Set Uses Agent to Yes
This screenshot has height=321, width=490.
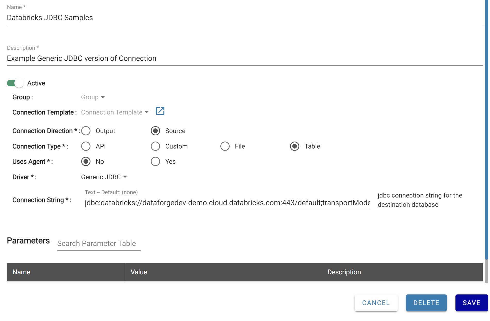tap(155, 162)
